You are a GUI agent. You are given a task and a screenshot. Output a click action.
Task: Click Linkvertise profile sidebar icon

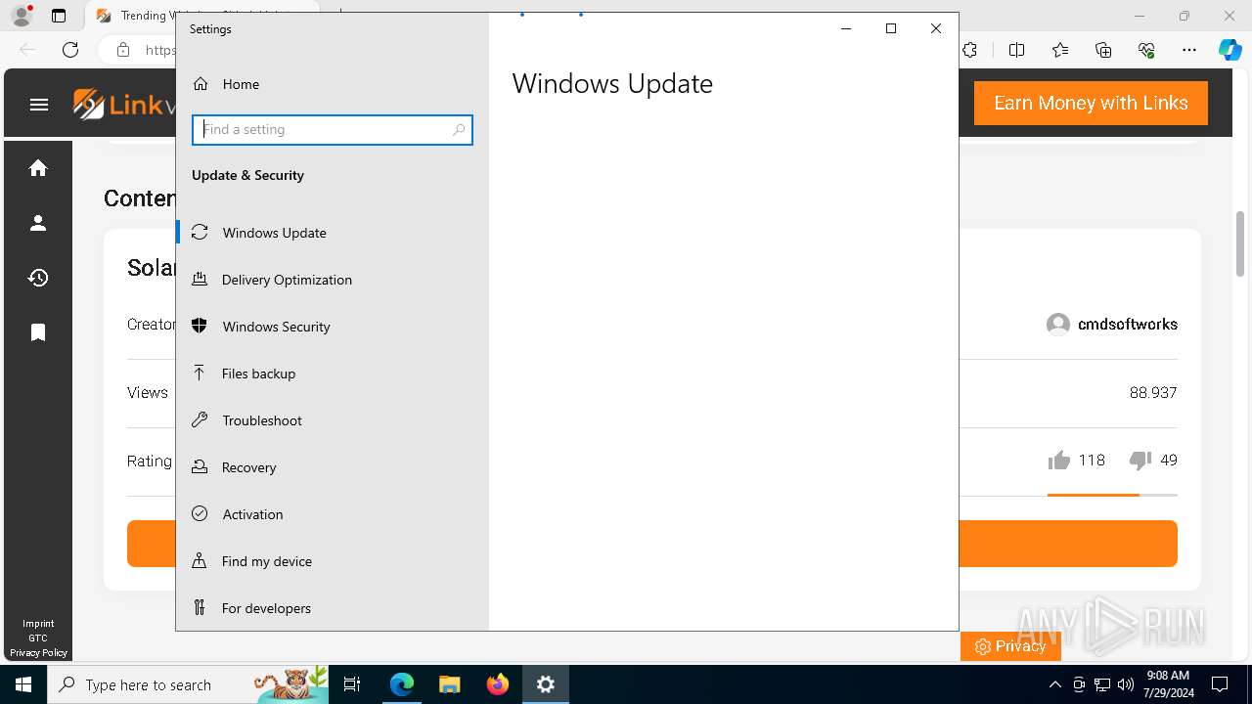(38, 223)
